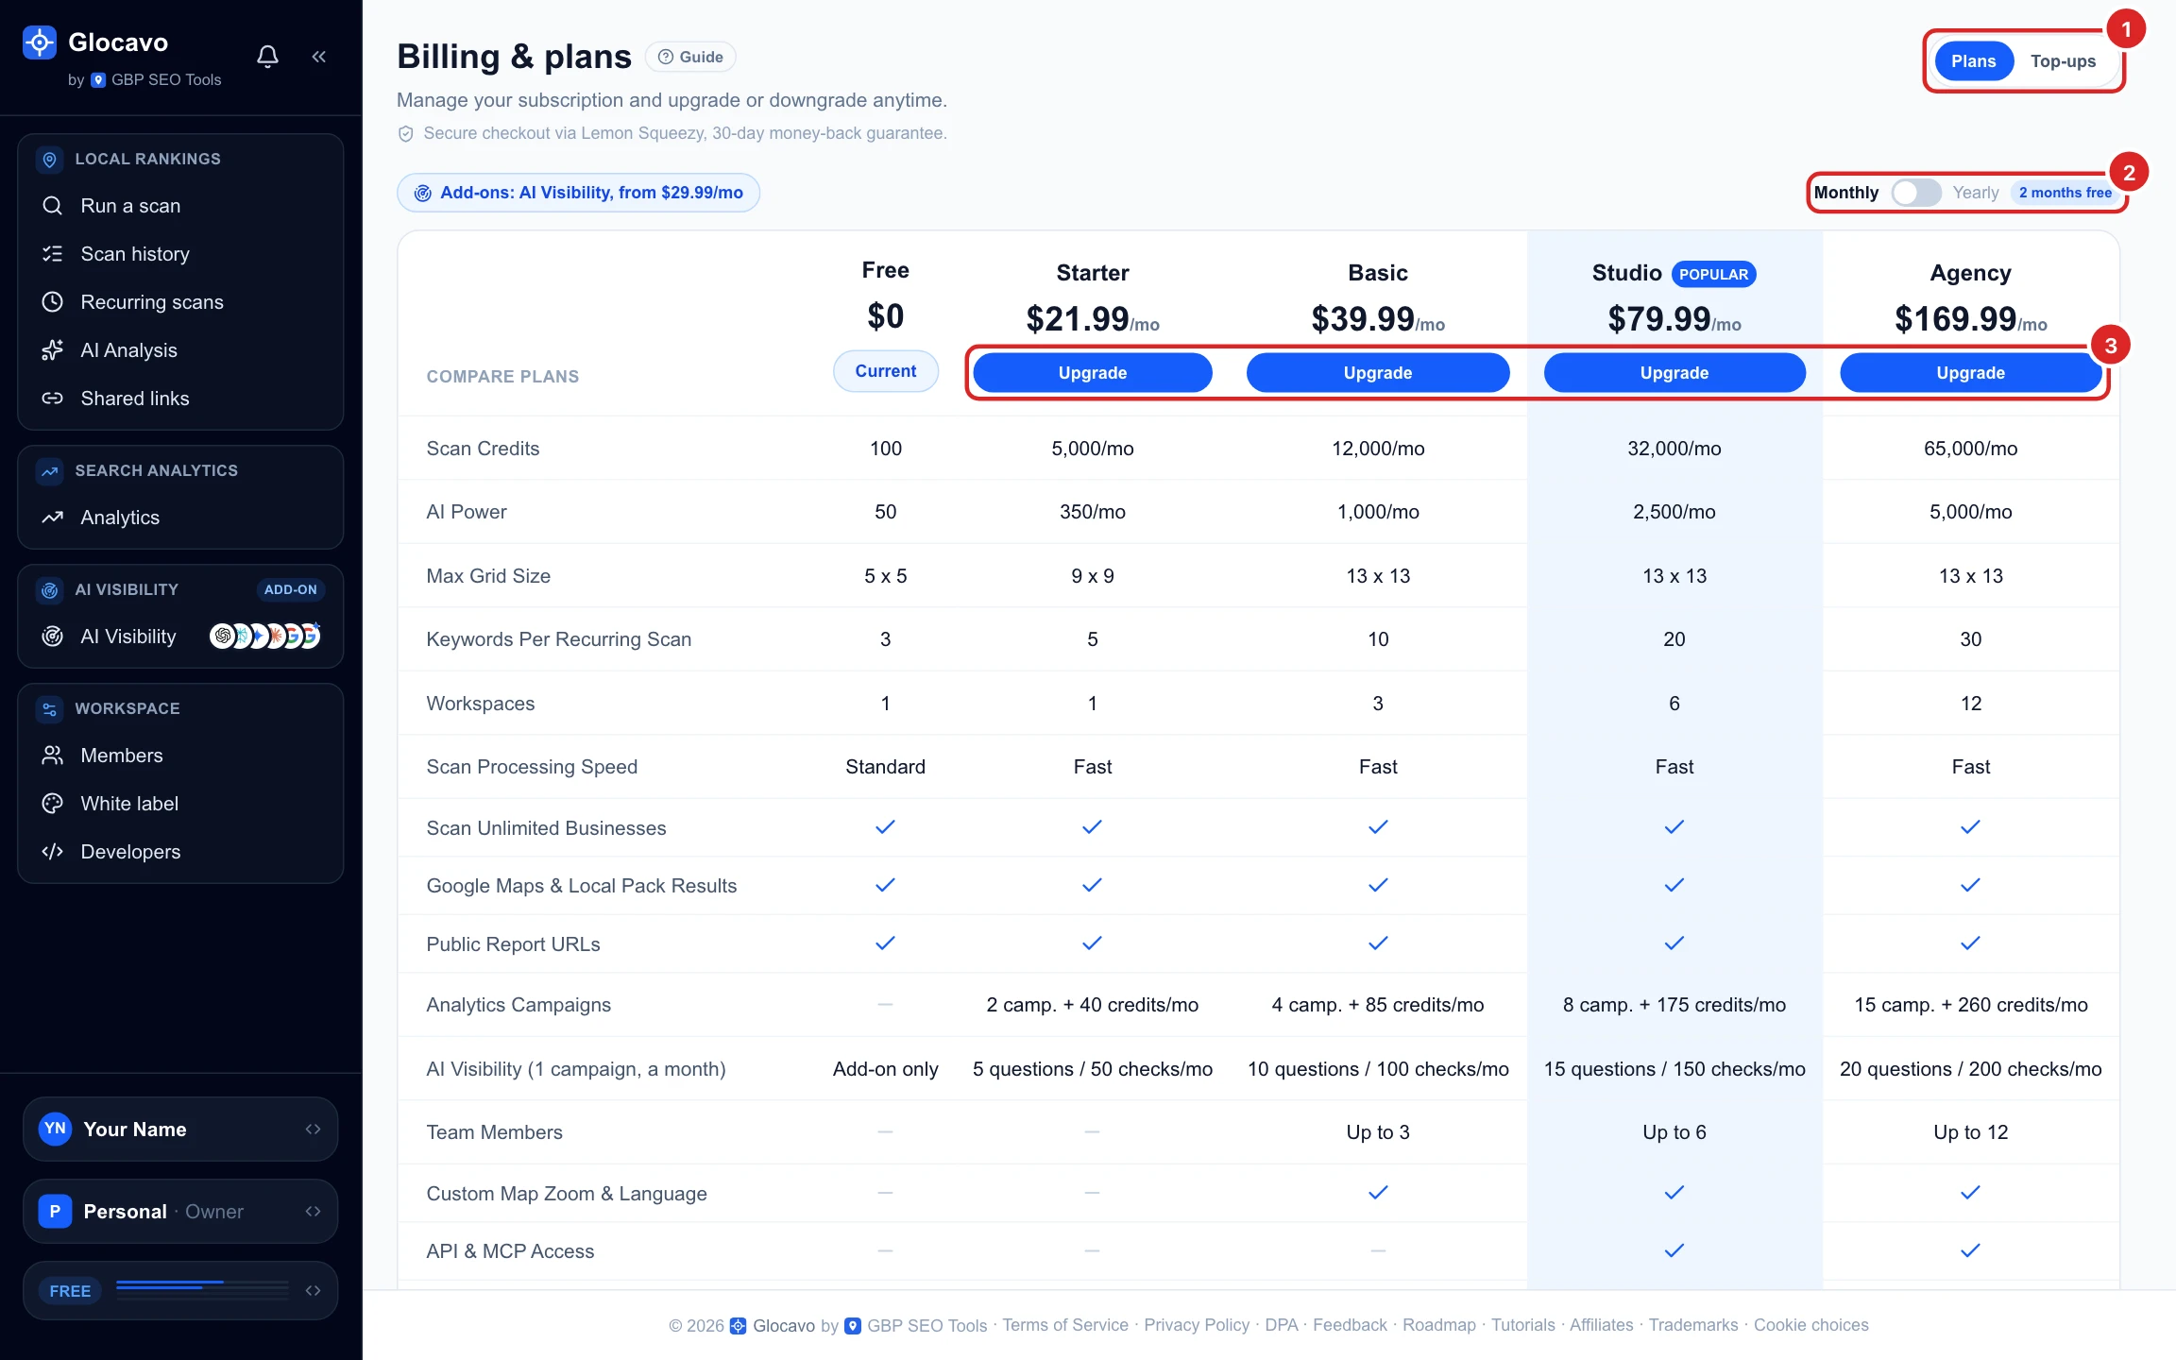Screen dimensions: 2176x1360
Task: Click the Shared links chain icon
Action: [x=53, y=399]
